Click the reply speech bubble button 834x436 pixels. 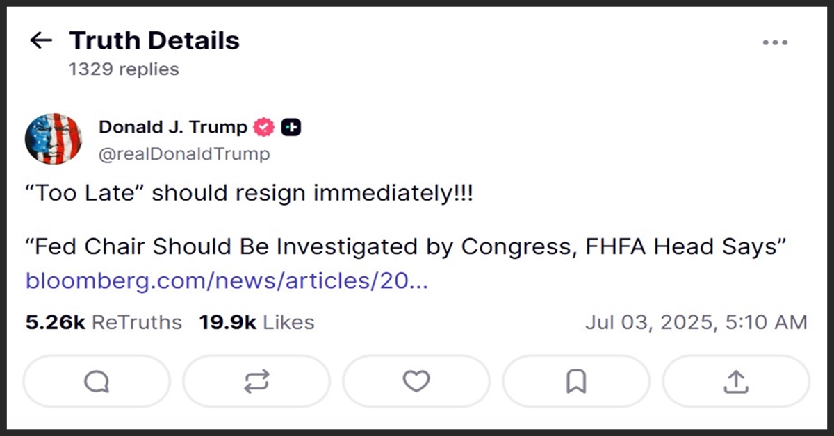97,381
